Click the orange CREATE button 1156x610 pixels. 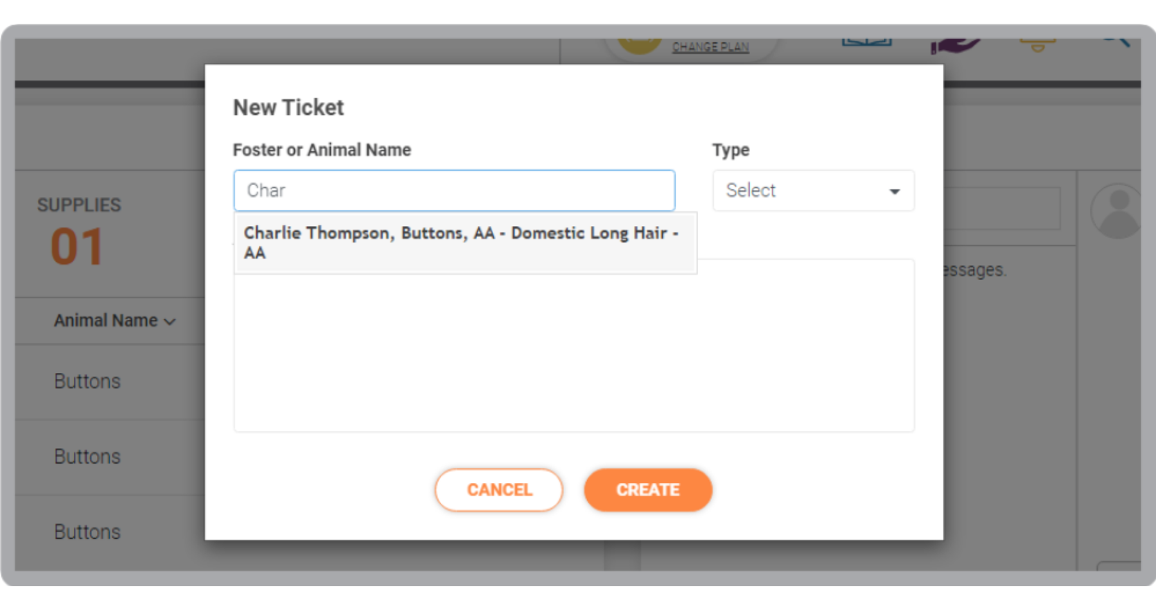click(x=648, y=490)
